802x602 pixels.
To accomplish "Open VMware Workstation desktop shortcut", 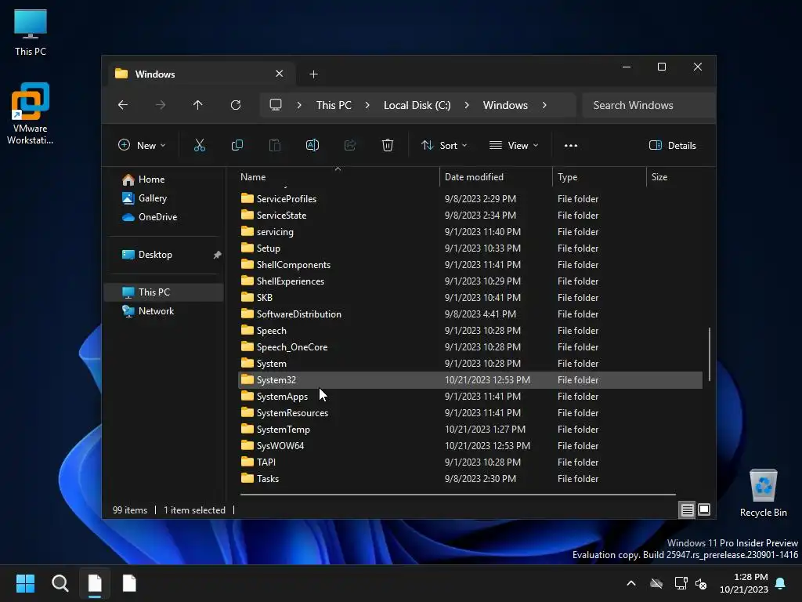I will click(x=31, y=113).
